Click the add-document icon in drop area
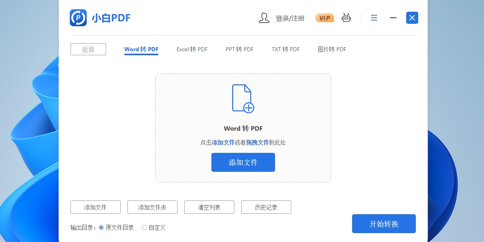484x242 pixels. coord(243,98)
